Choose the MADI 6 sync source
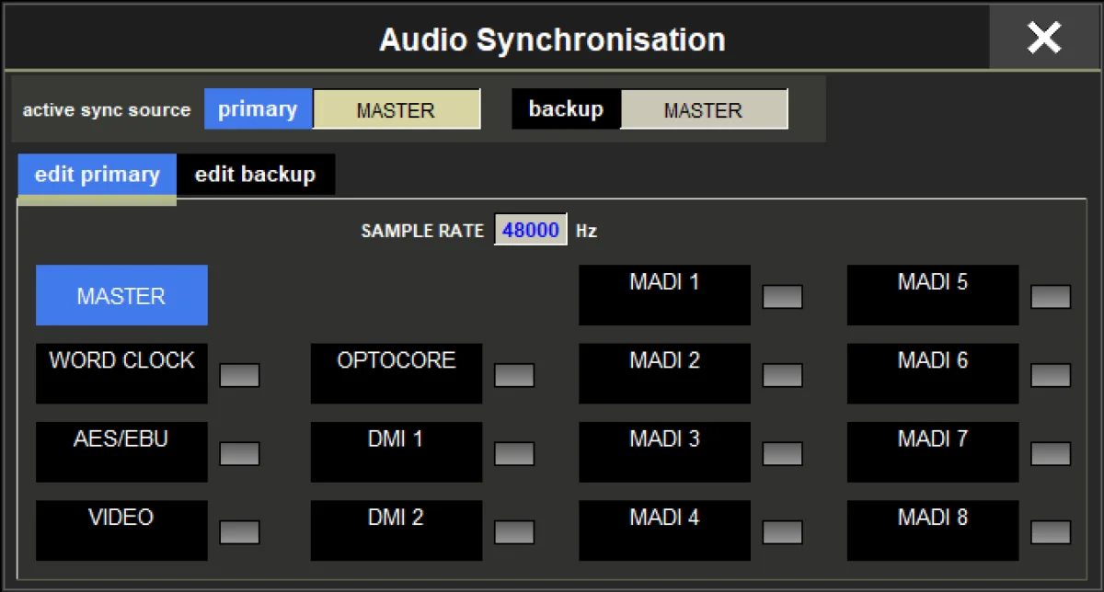Image resolution: width=1104 pixels, height=592 pixels. tap(933, 373)
